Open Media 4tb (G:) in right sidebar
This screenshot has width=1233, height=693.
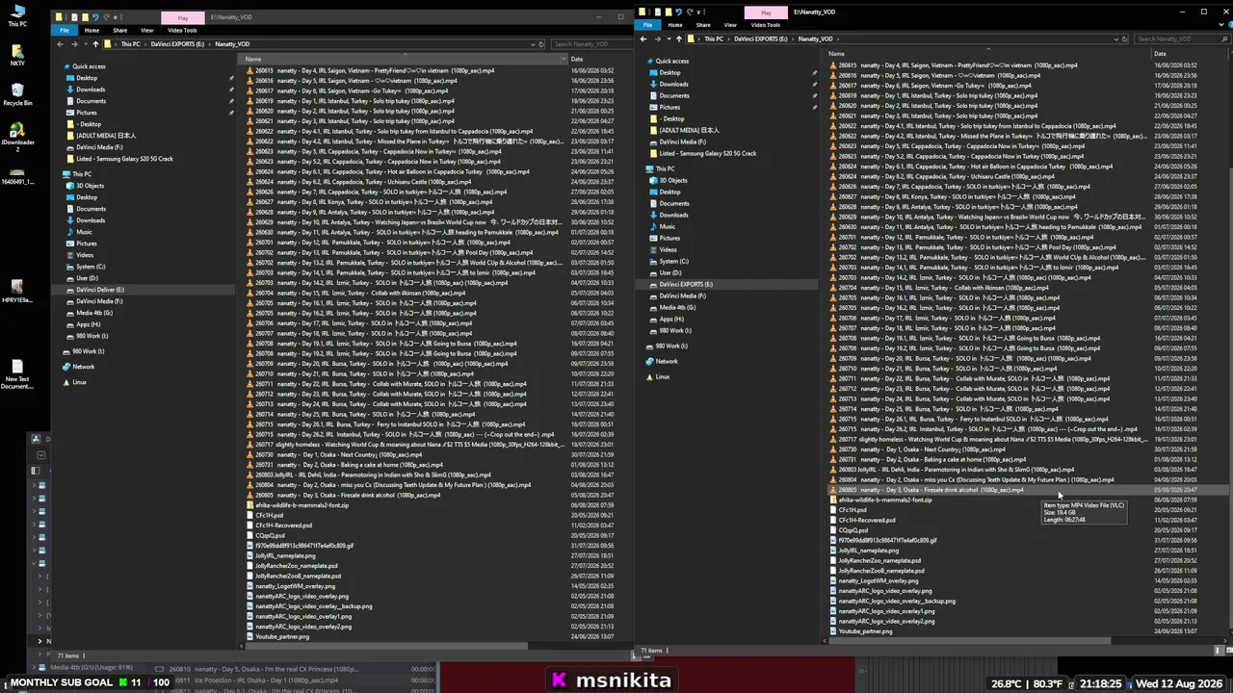pyautogui.click(x=677, y=307)
